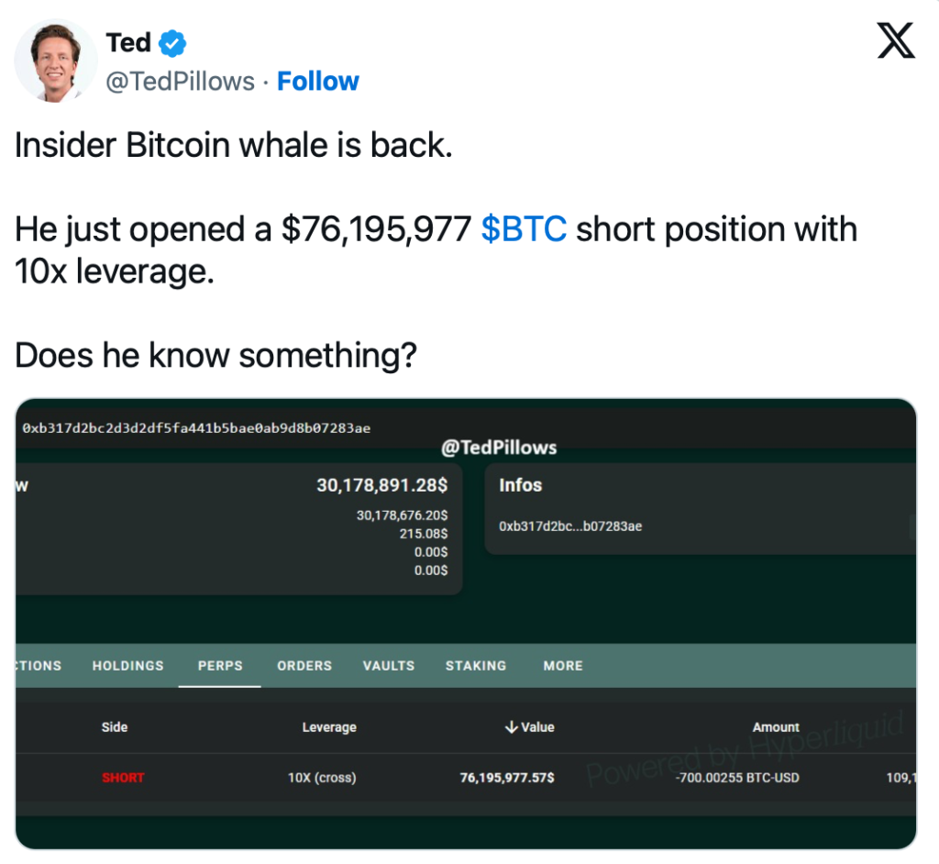Viewport: 939px width, 864px height.
Task: Click the Side column header
Action: (115, 727)
